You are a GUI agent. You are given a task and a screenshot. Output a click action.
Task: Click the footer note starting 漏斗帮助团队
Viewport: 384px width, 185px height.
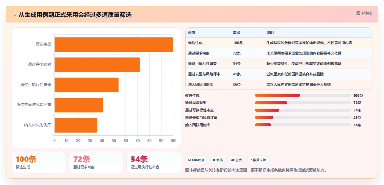point(256,170)
